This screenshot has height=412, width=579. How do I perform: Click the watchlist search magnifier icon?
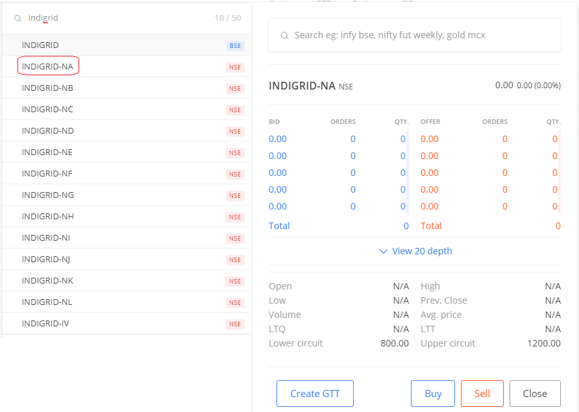pyautogui.click(x=18, y=18)
